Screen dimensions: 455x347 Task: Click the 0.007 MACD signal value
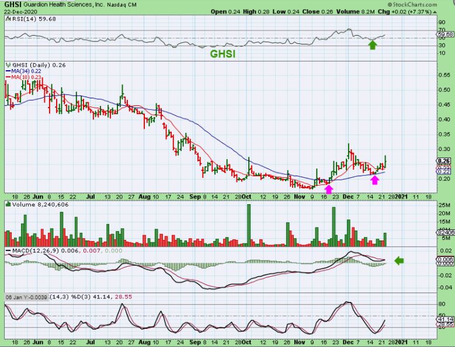tap(91, 251)
